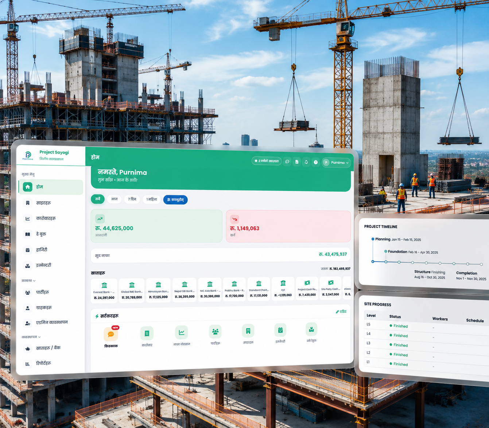Open the people group icon in the sidebar
This screenshot has width=489, height=428.
pyautogui.click(x=28, y=293)
